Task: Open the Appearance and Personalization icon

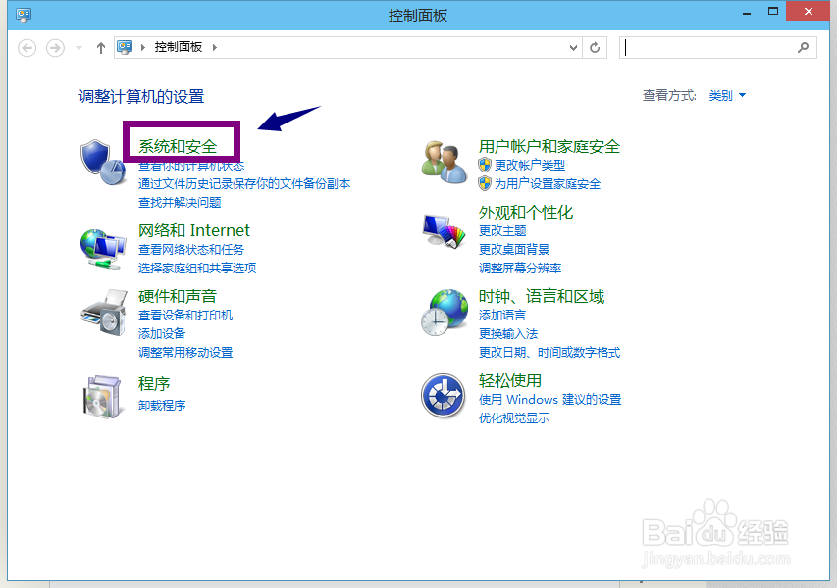Action: pos(444,229)
